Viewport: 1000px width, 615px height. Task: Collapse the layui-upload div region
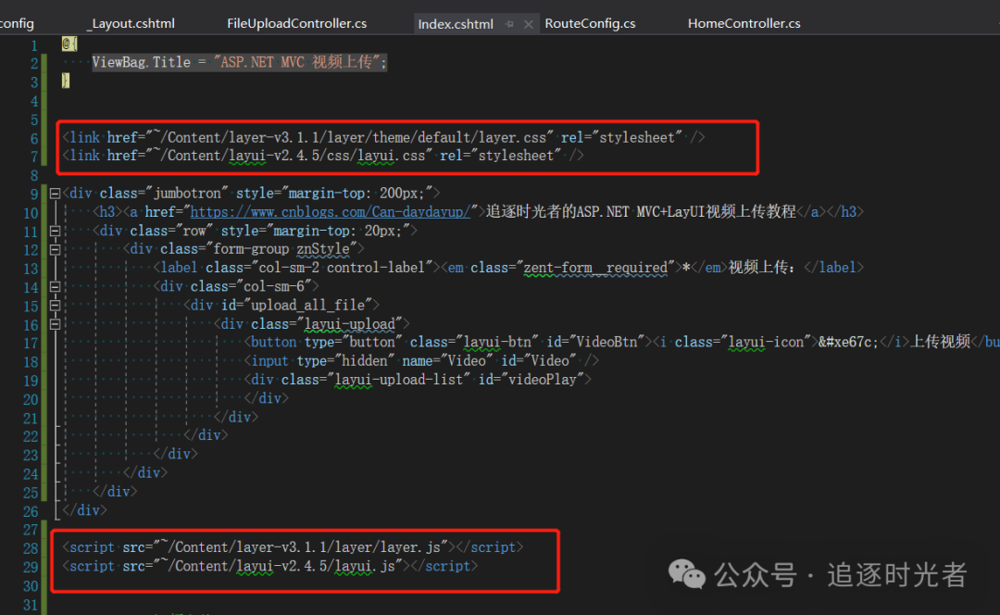pos(55,322)
